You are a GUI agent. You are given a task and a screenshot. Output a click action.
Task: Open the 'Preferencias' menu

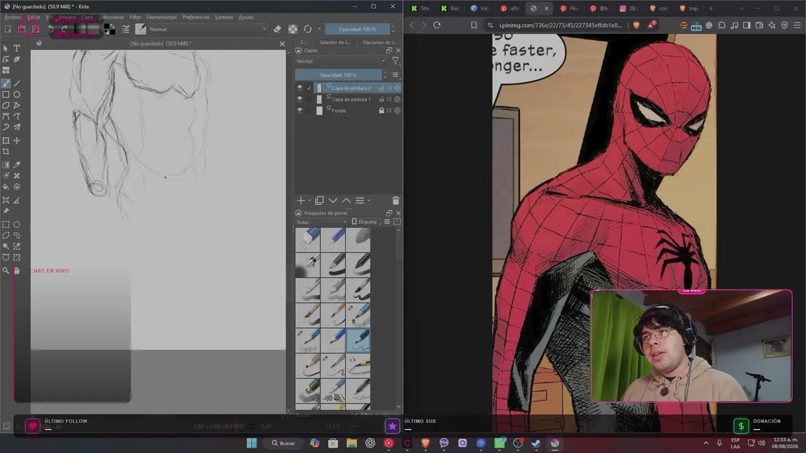[x=196, y=17]
